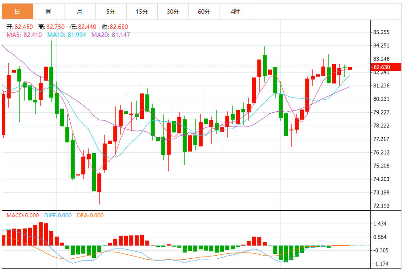Click the 83.246 price axis label

coord(381,59)
